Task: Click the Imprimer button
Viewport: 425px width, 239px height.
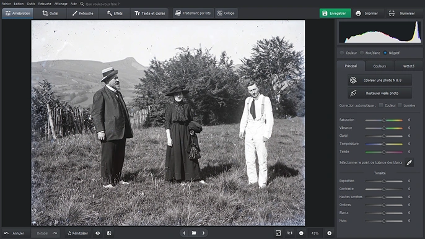Action: tap(368, 13)
